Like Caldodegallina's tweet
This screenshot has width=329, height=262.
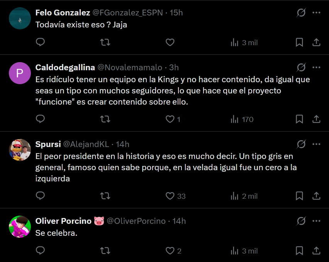click(x=170, y=119)
